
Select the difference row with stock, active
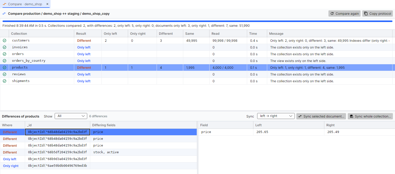click(98, 152)
